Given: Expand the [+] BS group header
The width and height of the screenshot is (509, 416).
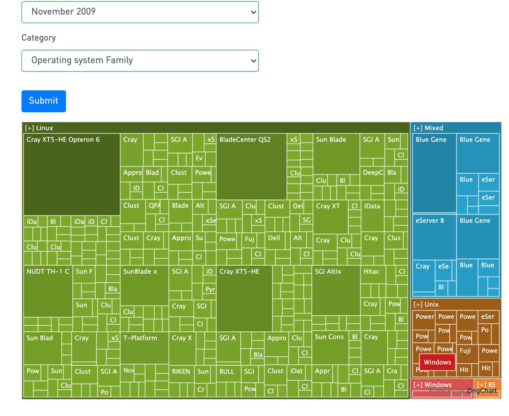Looking at the screenshot, I should [487, 385].
